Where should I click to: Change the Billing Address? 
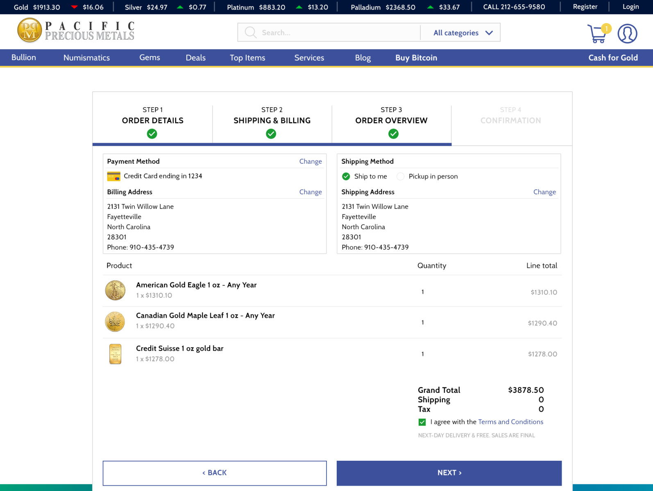click(311, 192)
